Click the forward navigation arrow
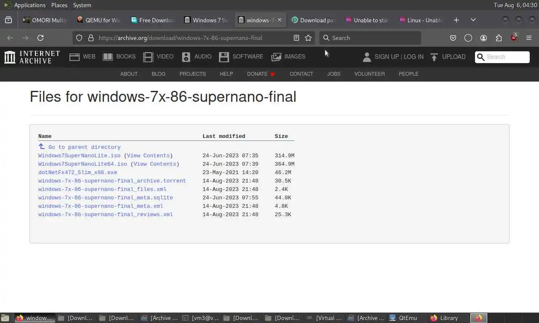 (25, 38)
